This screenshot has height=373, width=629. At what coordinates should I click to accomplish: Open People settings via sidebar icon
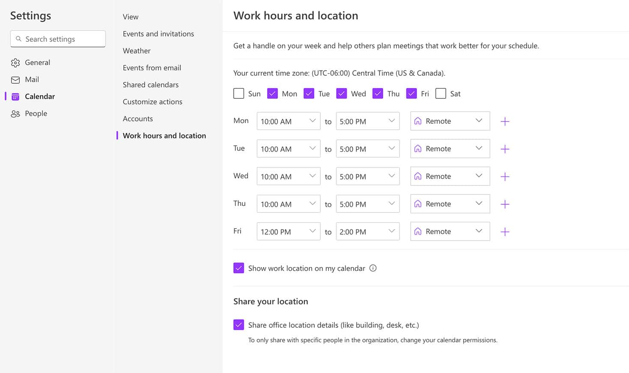pyautogui.click(x=15, y=113)
